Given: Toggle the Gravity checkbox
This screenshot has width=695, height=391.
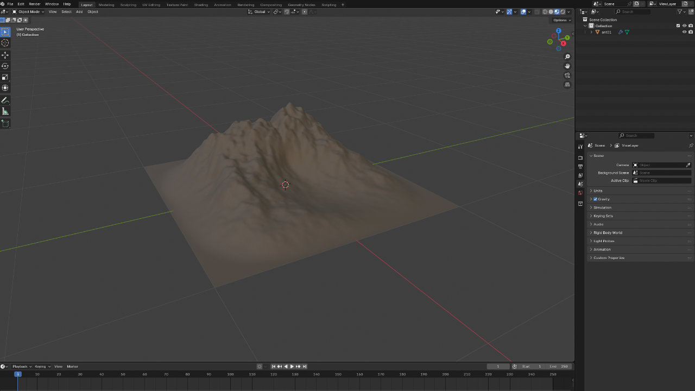Looking at the screenshot, I should point(595,199).
